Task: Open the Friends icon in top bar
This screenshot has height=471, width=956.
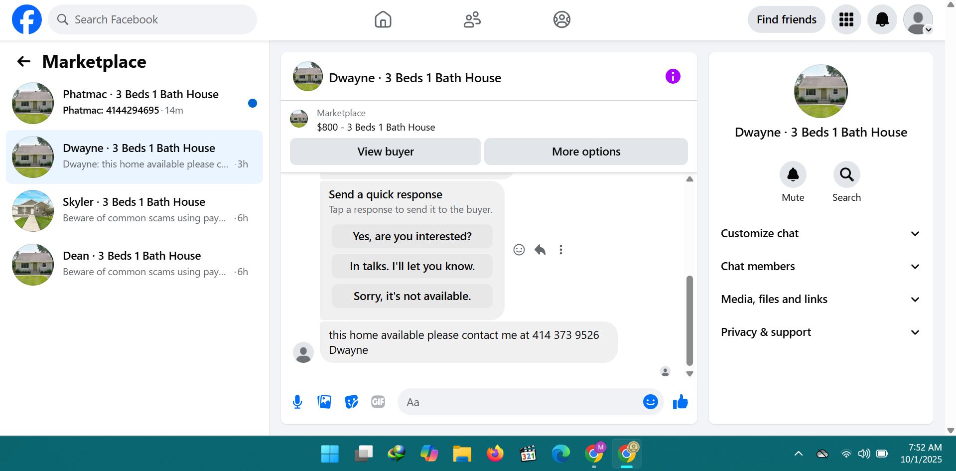Action: pos(472,19)
